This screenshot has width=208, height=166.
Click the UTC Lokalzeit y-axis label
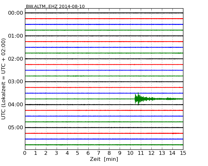(x=4, y=79)
